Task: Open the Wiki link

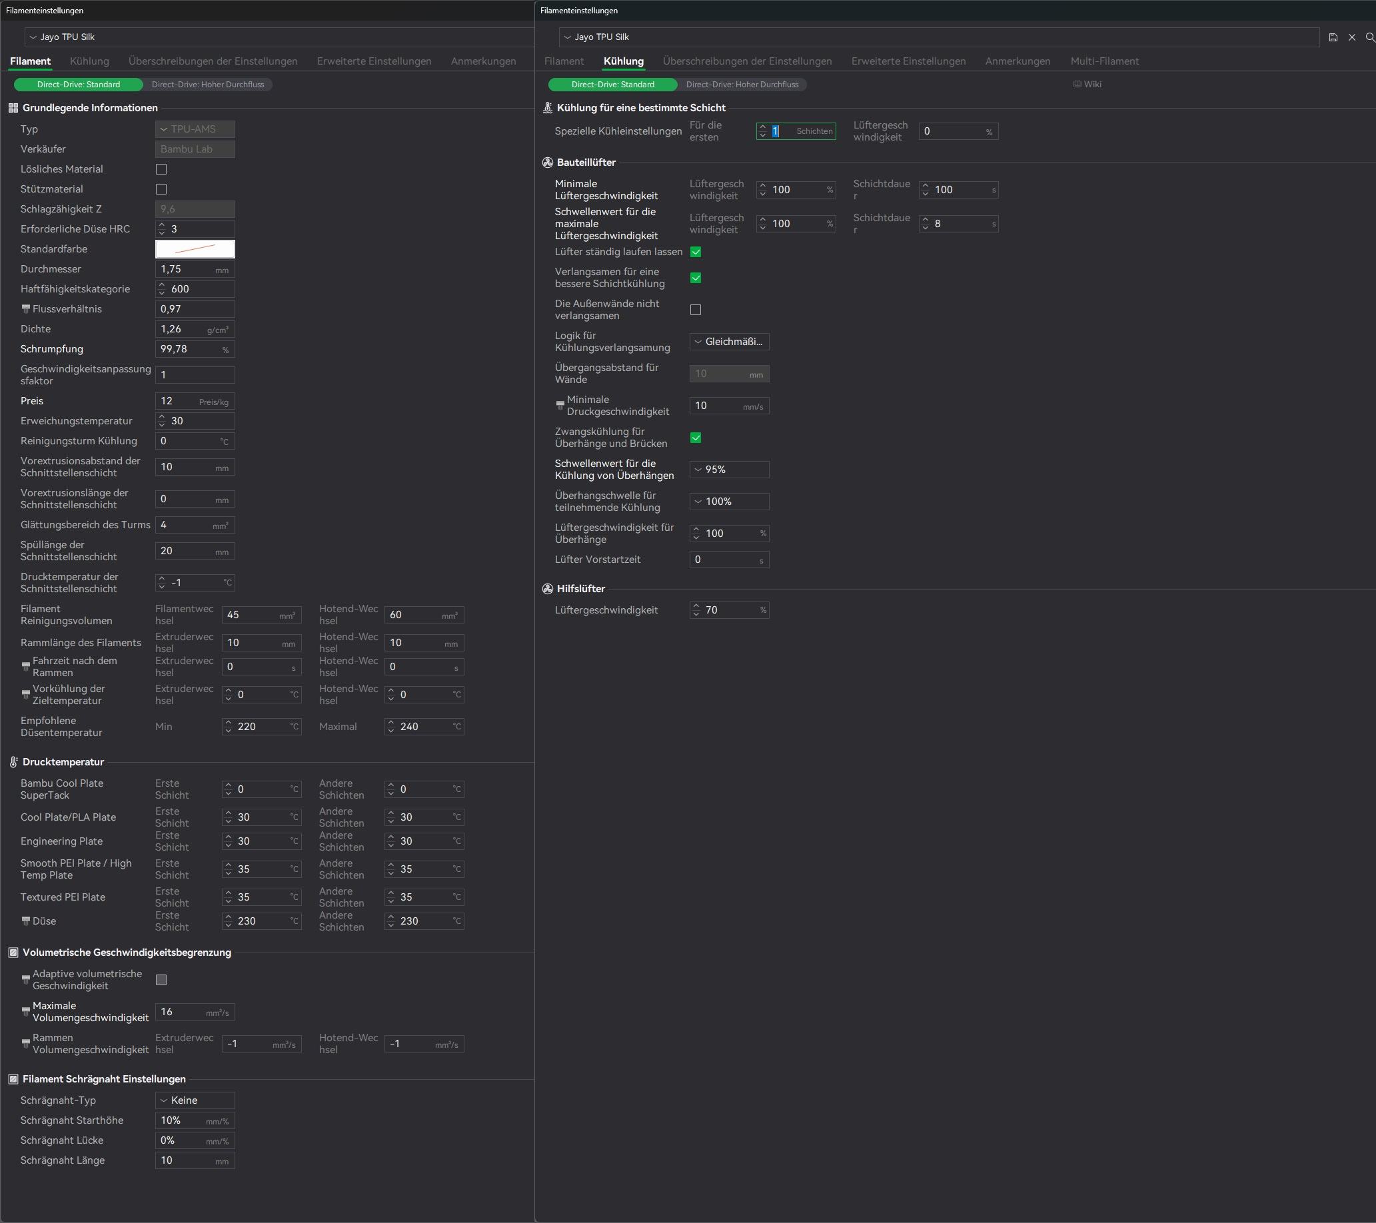Action: tap(1087, 84)
